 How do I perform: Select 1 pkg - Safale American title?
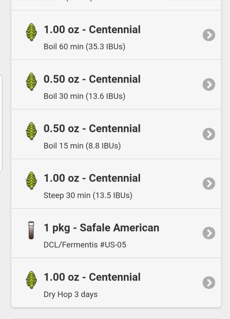101,228
